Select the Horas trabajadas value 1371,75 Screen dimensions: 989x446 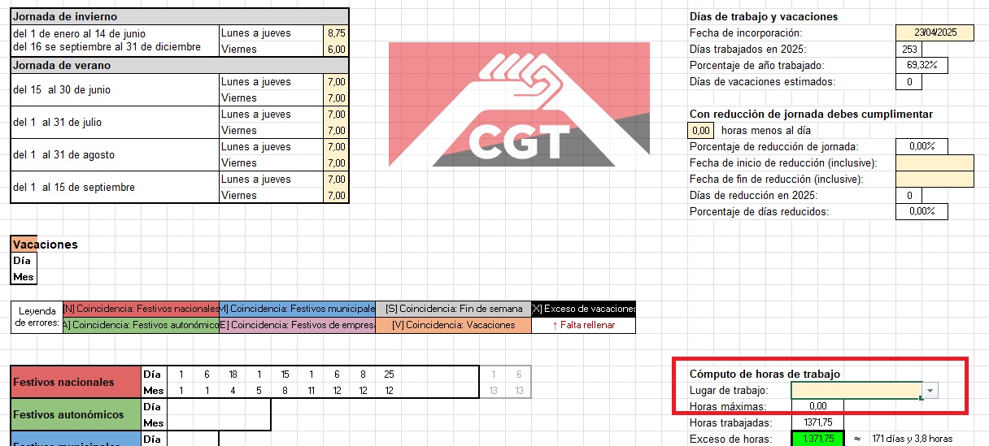tap(818, 422)
